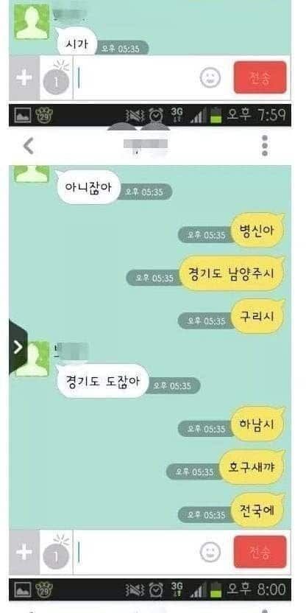This screenshot has width=306, height=613.
Task: Select the yellow bubble 경기도 남양주시
Action: tap(232, 273)
